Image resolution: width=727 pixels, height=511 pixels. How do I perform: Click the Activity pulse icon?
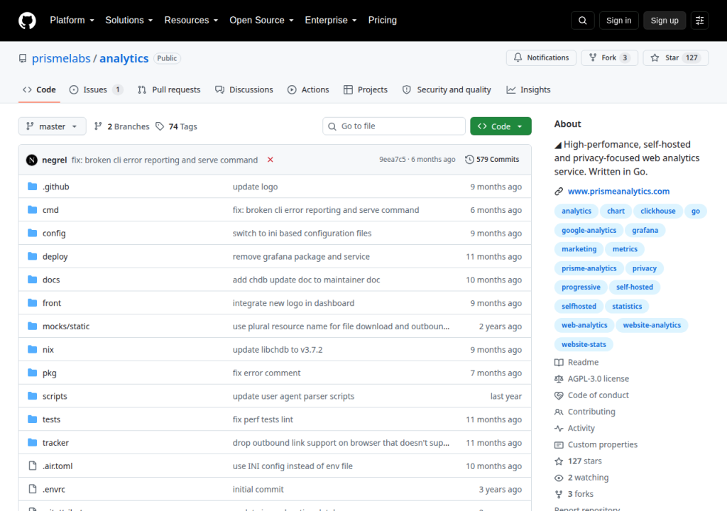click(x=559, y=428)
